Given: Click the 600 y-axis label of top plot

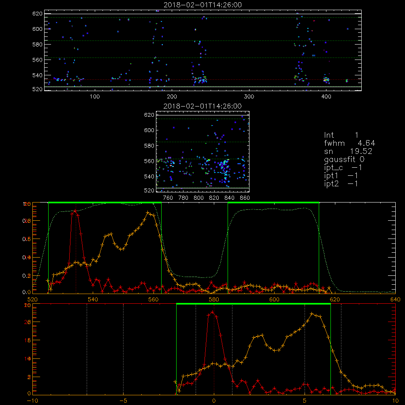Looking at the screenshot, I should [x=37, y=29].
